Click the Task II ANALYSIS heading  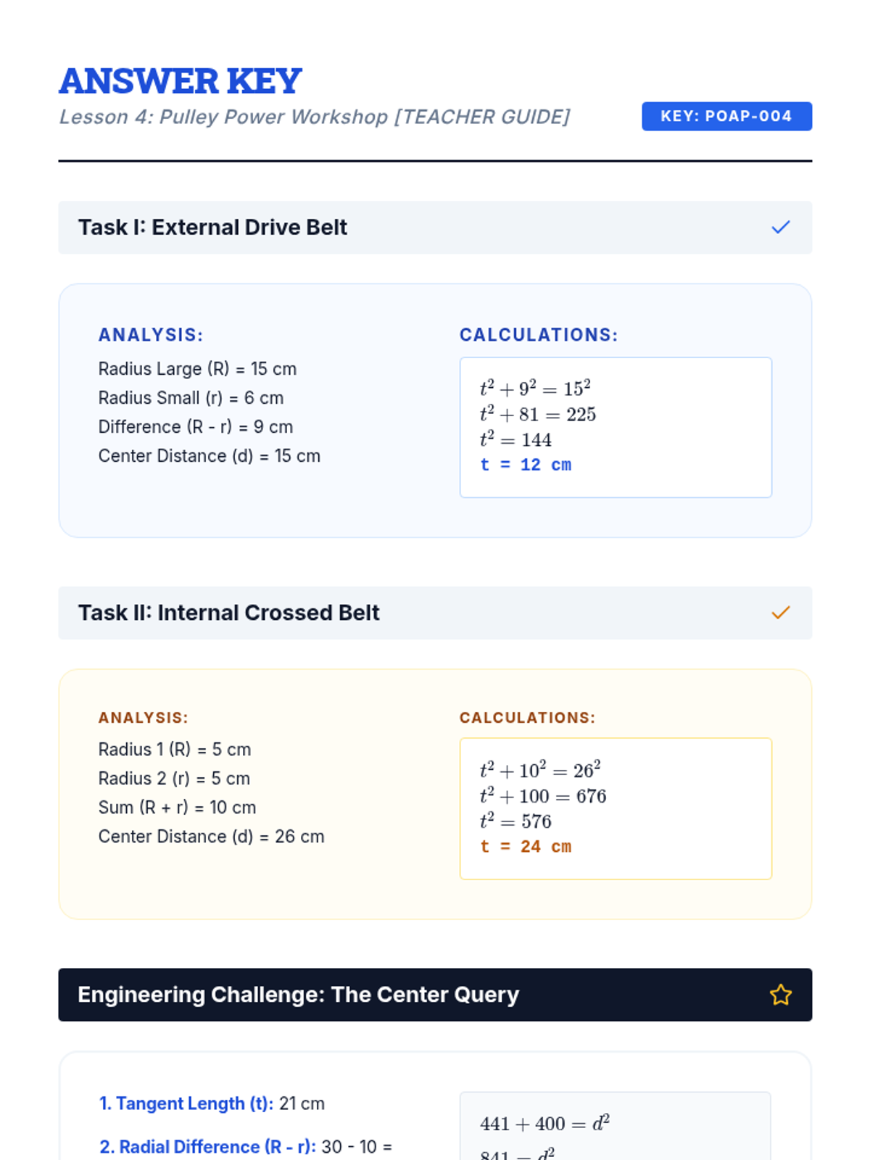143,718
